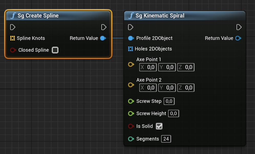The image size is (255, 154).
Task: Click the Sg Create Spline output execution pin
Action: click(104, 27)
